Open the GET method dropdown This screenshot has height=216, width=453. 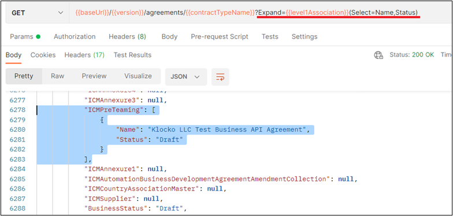click(37, 13)
